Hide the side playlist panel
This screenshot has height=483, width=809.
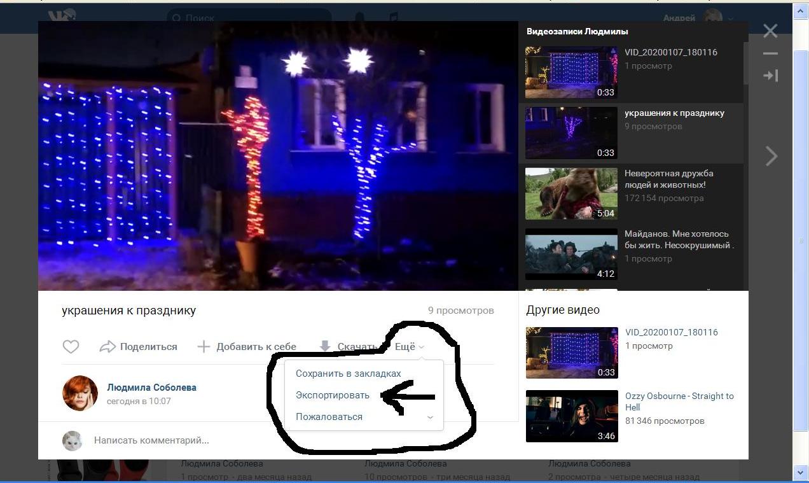[770, 76]
